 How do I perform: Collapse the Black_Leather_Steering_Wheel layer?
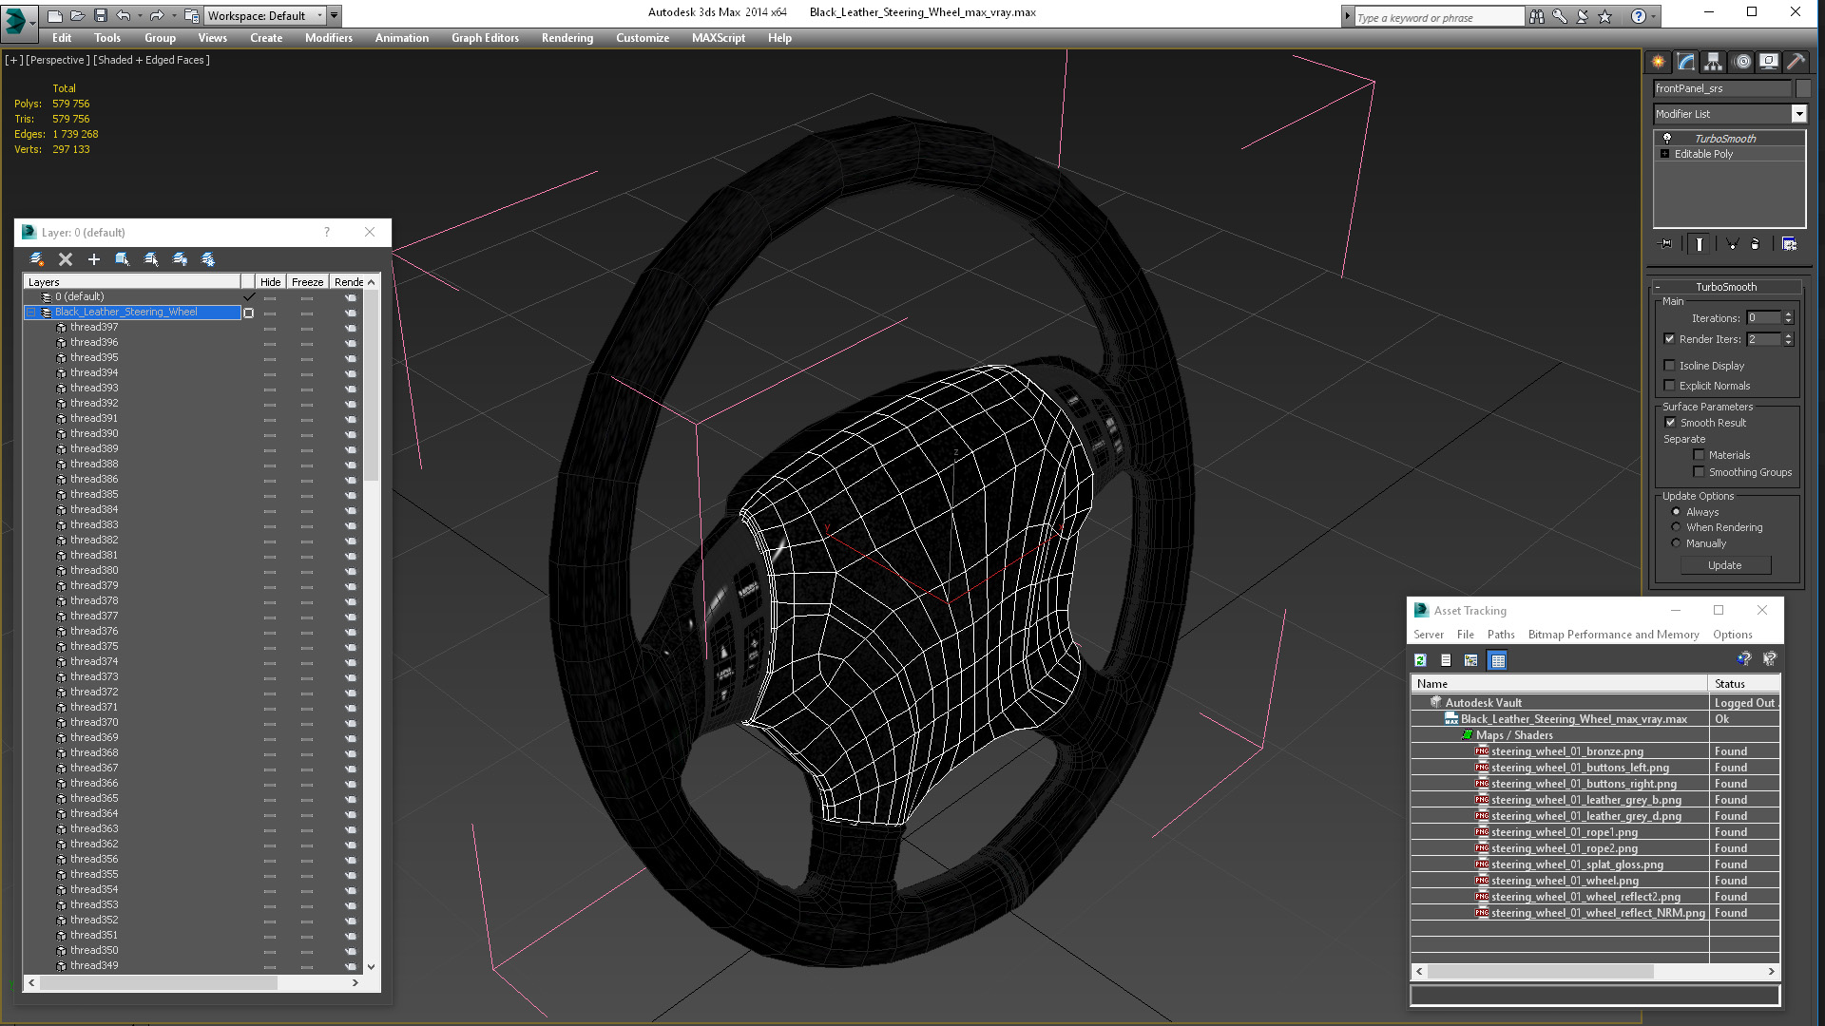pyautogui.click(x=30, y=312)
